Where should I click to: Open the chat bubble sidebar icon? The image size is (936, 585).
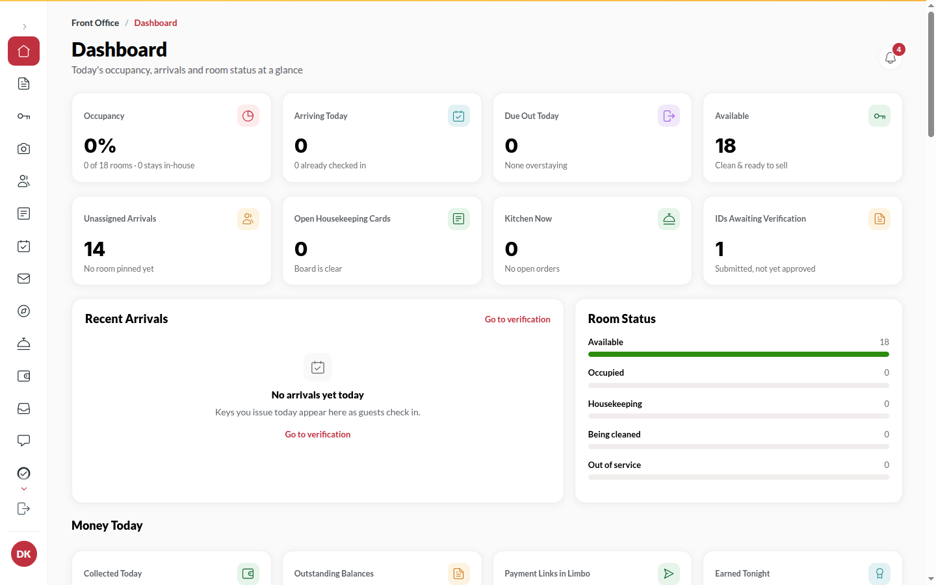click(x=23, y=441)
